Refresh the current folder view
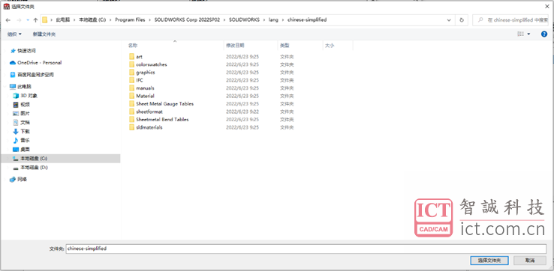The width and height of the screenshot is (554, 271). [x=462, y=20]
